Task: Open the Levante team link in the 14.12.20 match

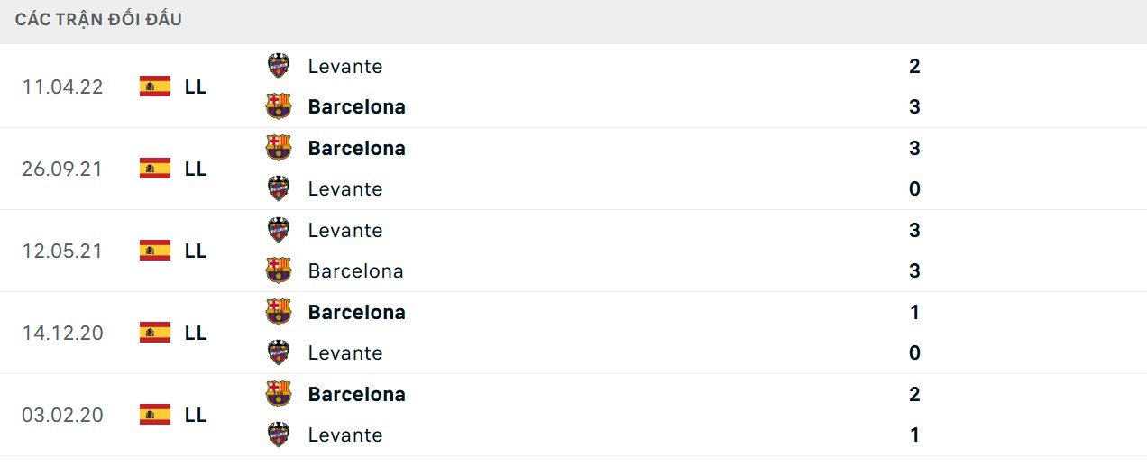Action: click(x=344, y=352)
